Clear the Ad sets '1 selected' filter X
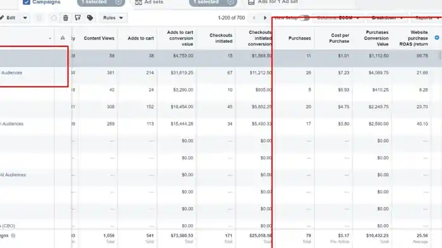This screenshot has width=442, height=248. (x=230, y=2)
